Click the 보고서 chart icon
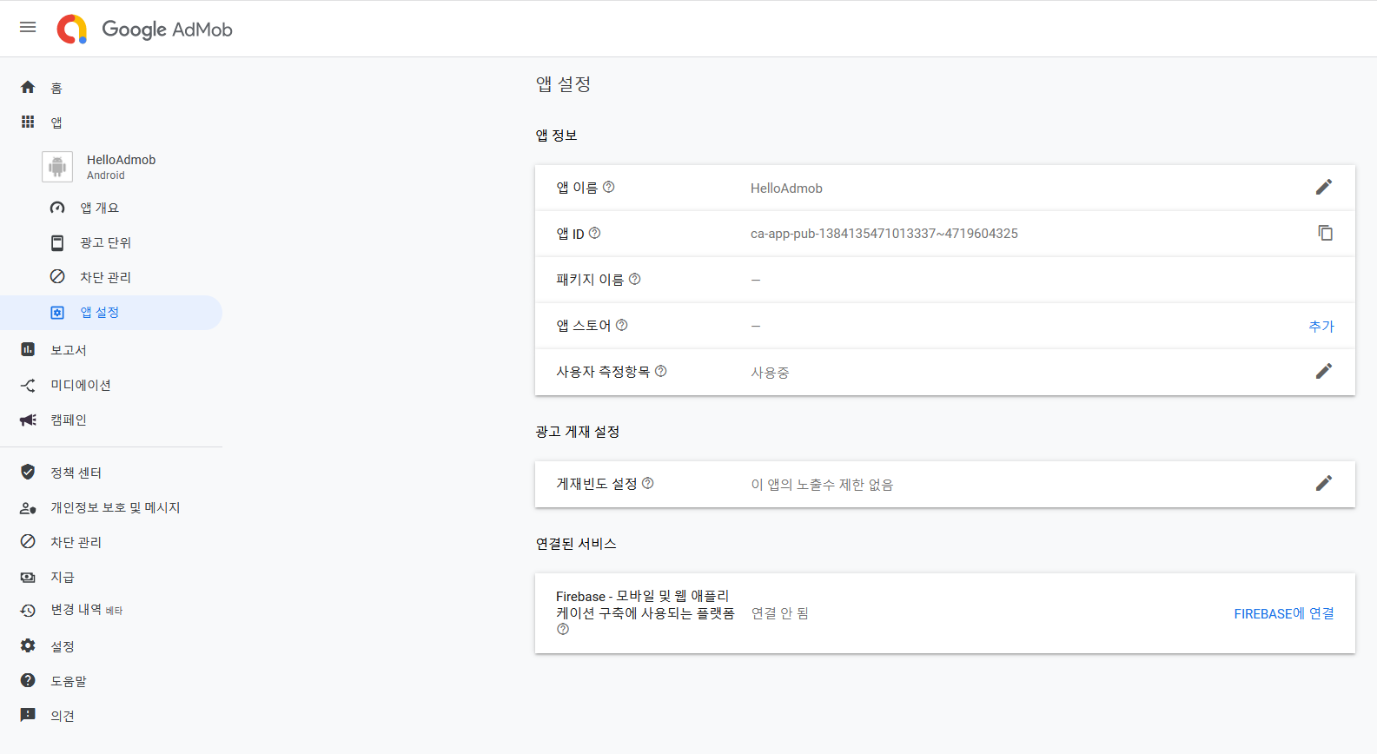This screenshot has width=1377, height=754. point(28,349)
